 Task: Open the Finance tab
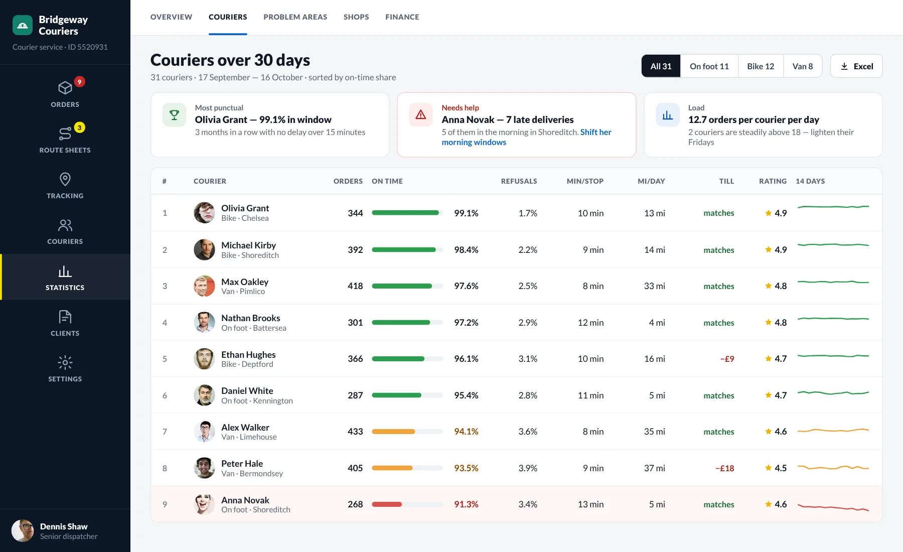click(402, 17)
